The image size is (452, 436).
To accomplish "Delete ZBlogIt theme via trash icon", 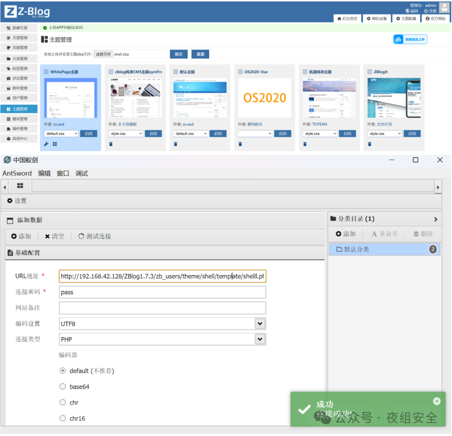I will click(x=370, y=144).
